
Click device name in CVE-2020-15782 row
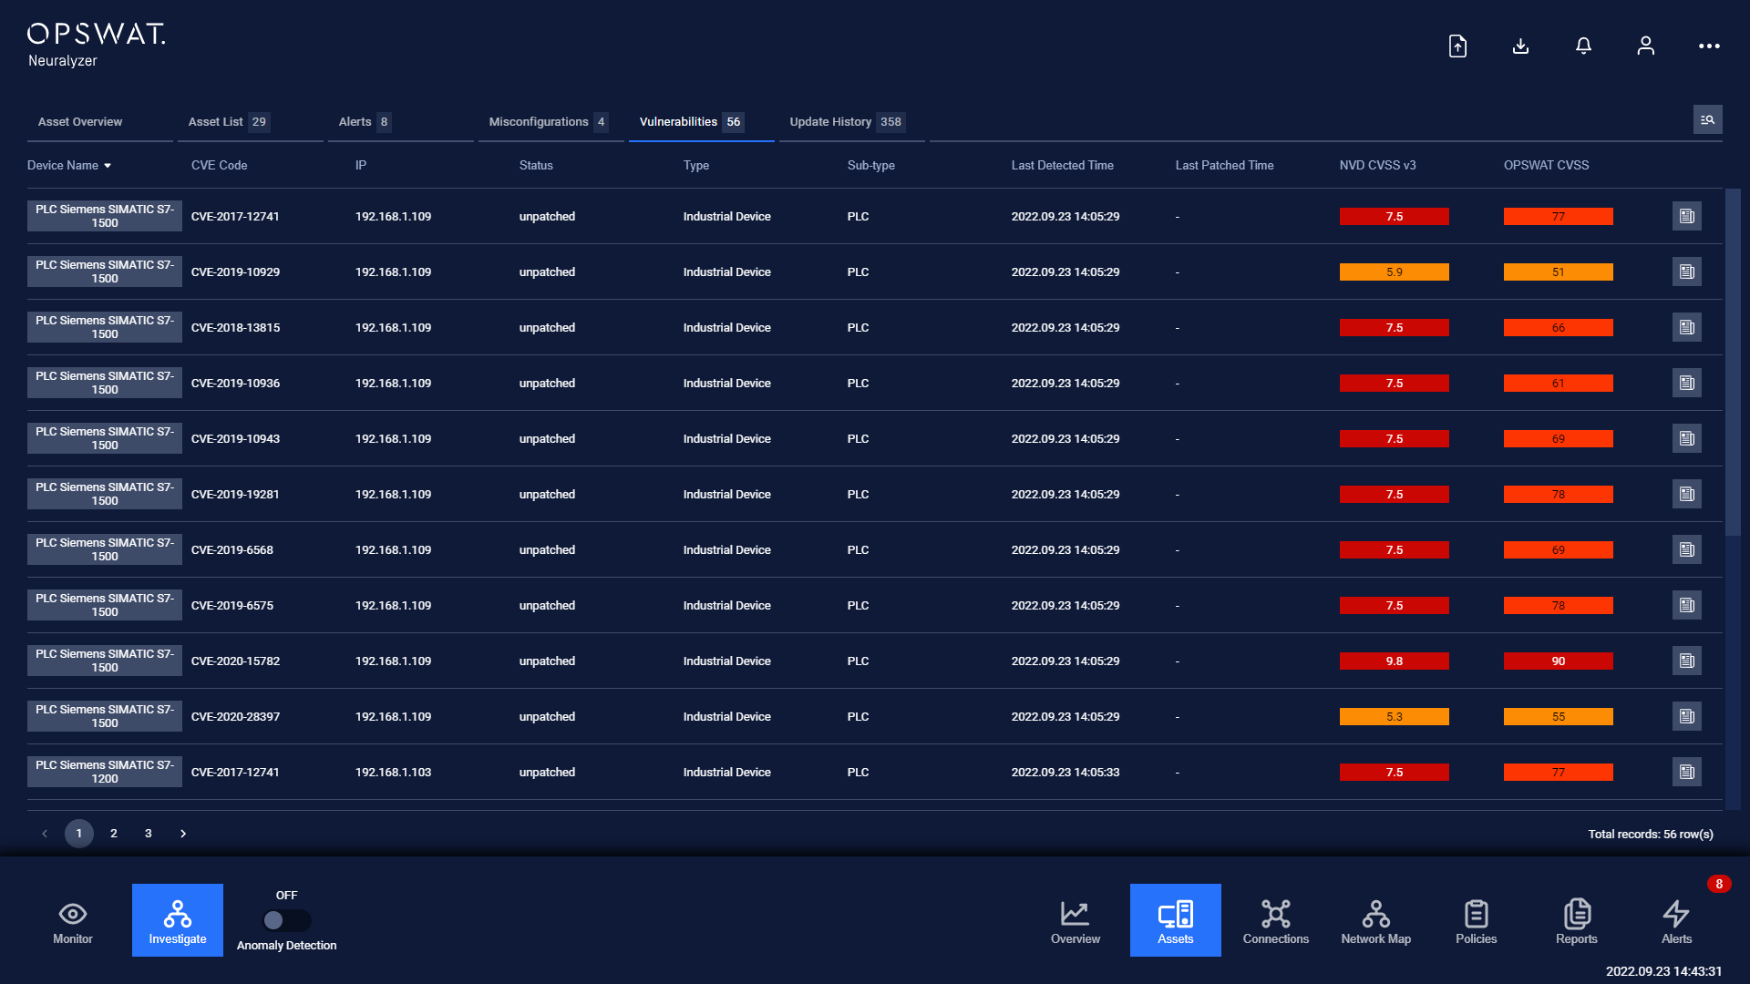[105, 661]
